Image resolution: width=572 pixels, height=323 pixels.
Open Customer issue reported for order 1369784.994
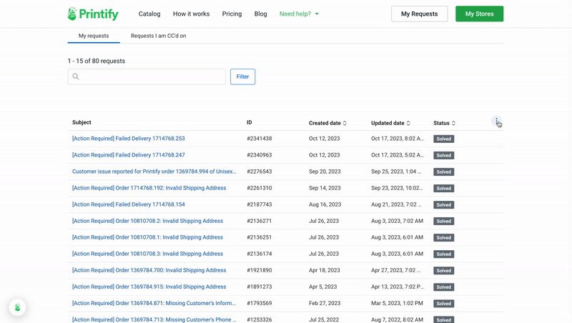point(154,172)
